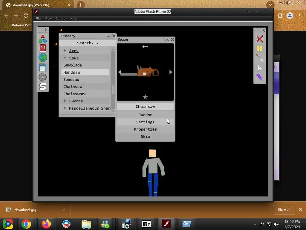Show next item with right arrow

(171, 72)
